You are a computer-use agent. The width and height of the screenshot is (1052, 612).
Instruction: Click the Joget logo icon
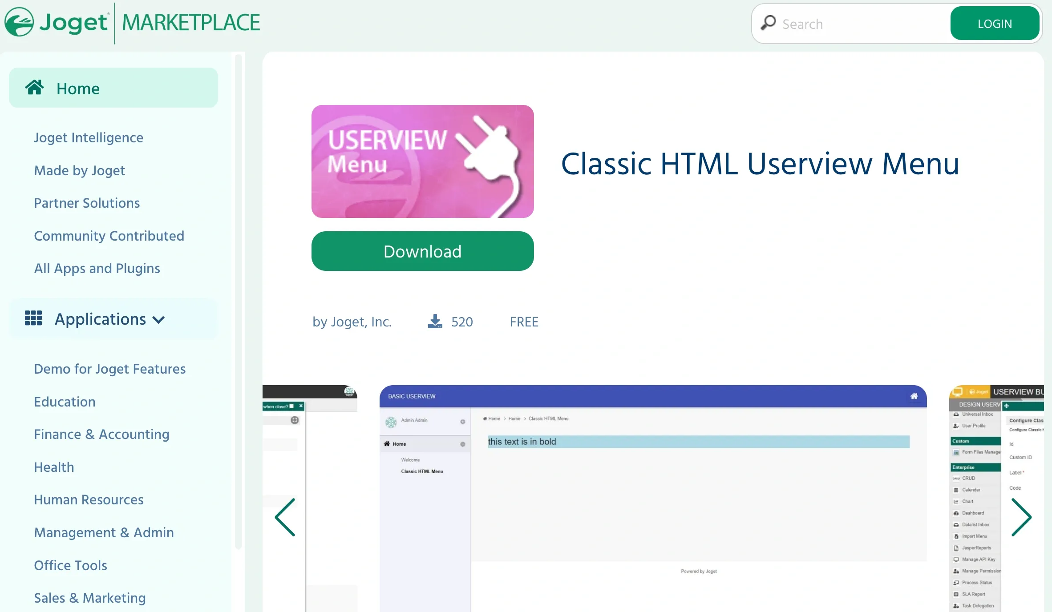[19, 22]
